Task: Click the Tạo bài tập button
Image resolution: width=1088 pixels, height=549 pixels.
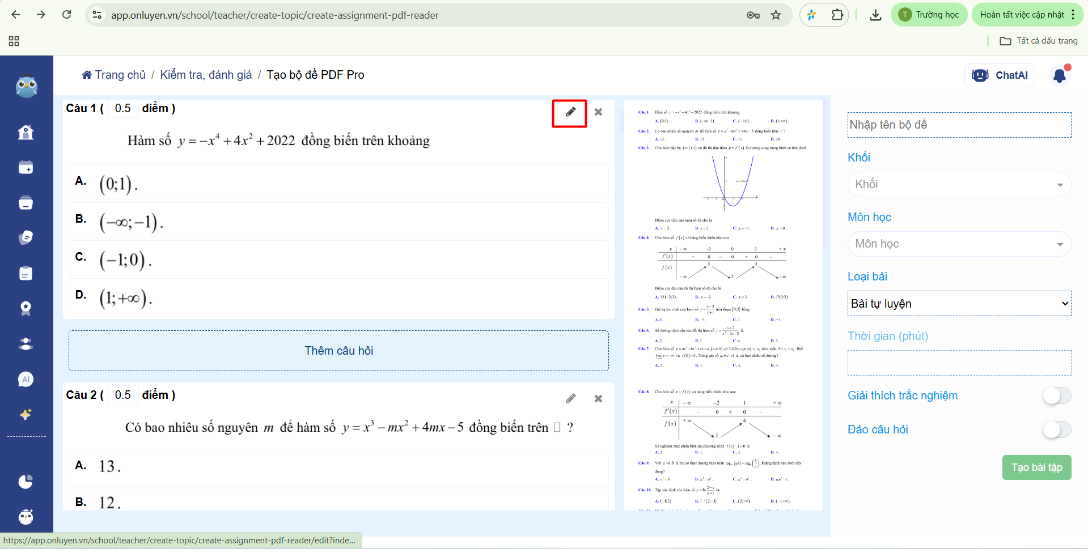Action: point(1036,467)
